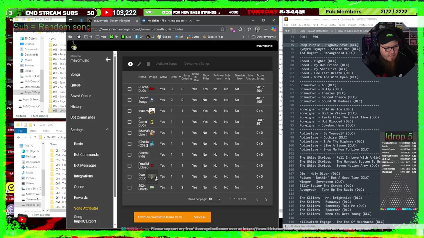Screen dimensions: 424x238
Task: Open the MF MediaFire bookmark
Action: [179, 37]
